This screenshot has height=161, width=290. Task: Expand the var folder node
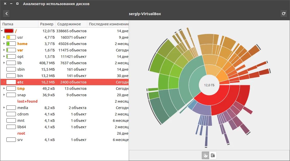4,50
